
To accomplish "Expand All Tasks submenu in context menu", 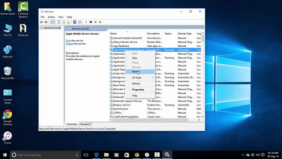I will coord(140,78).
